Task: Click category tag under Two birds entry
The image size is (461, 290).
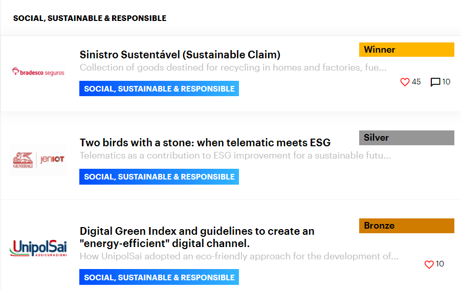Action: (159, 176)
